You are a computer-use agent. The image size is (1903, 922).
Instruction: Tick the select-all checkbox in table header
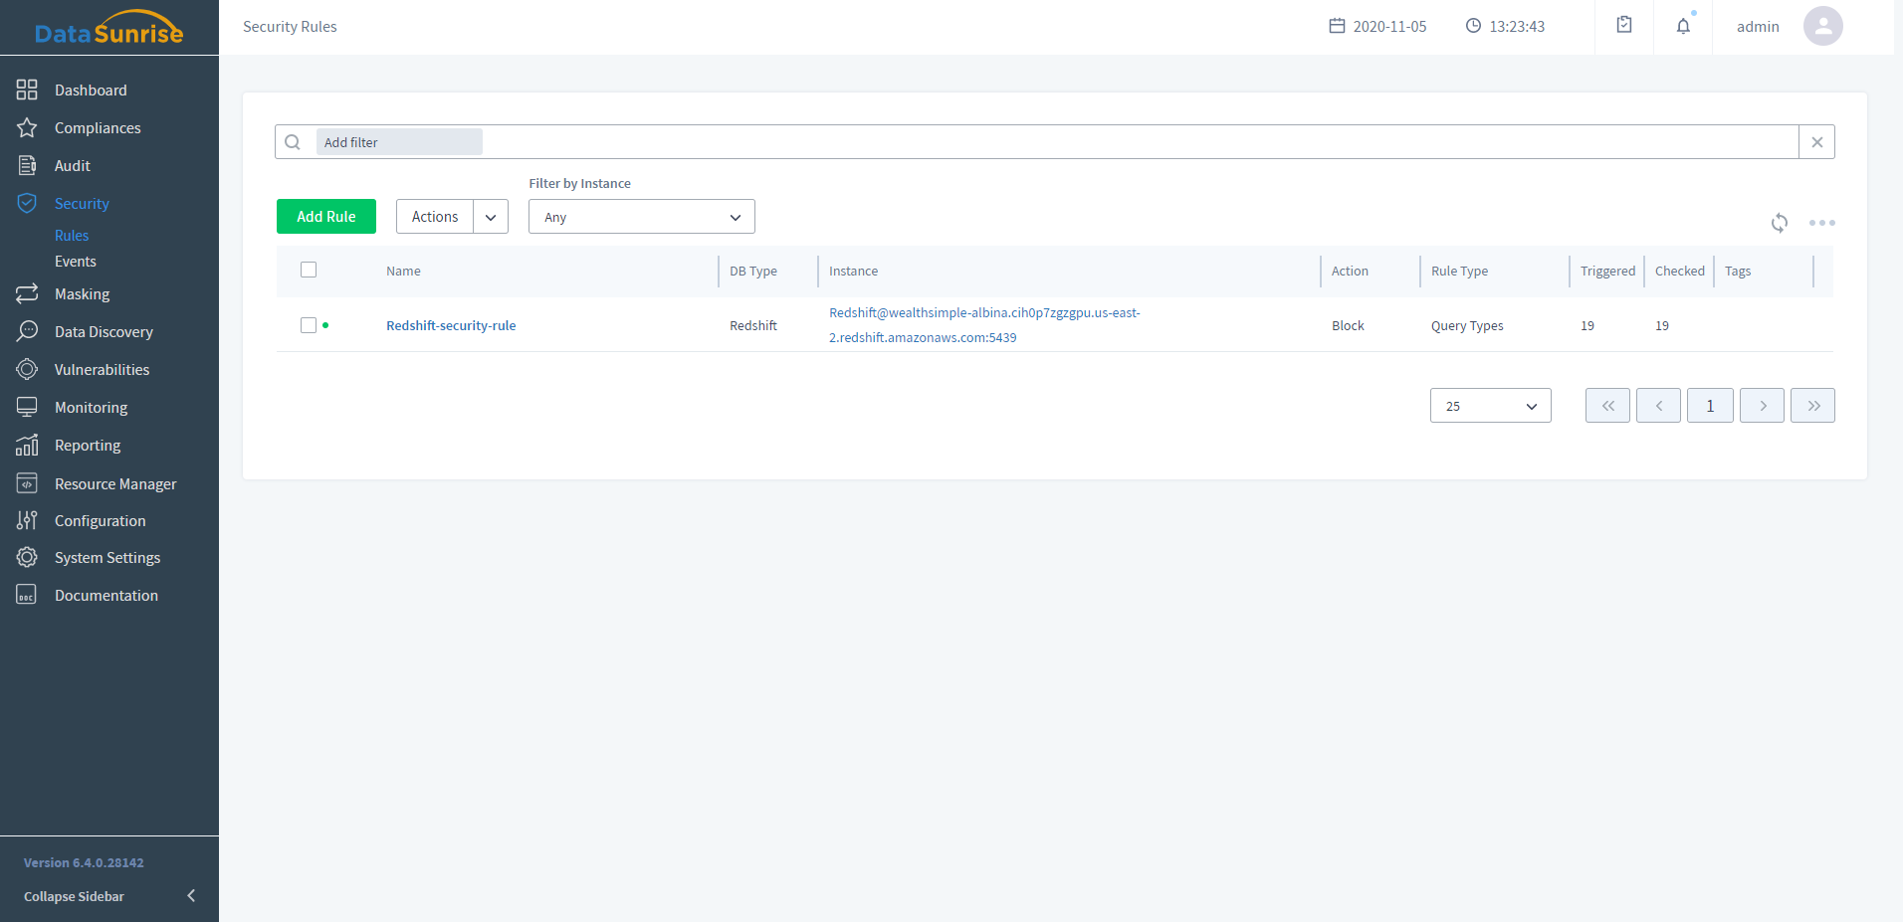point(309,271)
